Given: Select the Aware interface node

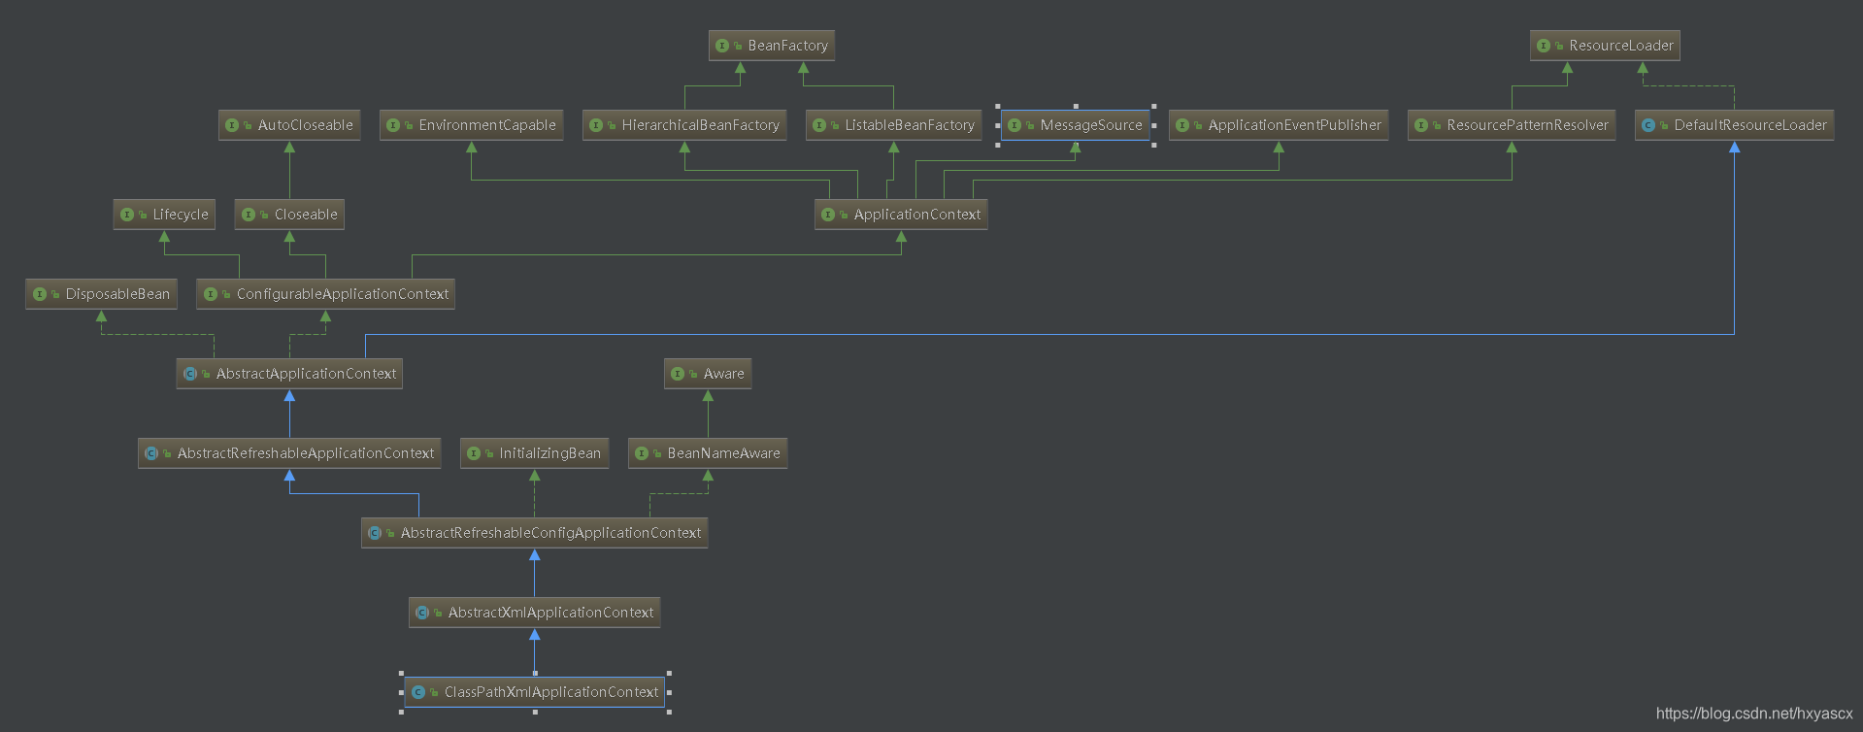Looking at the screenshot, I should tap(708, 374).
